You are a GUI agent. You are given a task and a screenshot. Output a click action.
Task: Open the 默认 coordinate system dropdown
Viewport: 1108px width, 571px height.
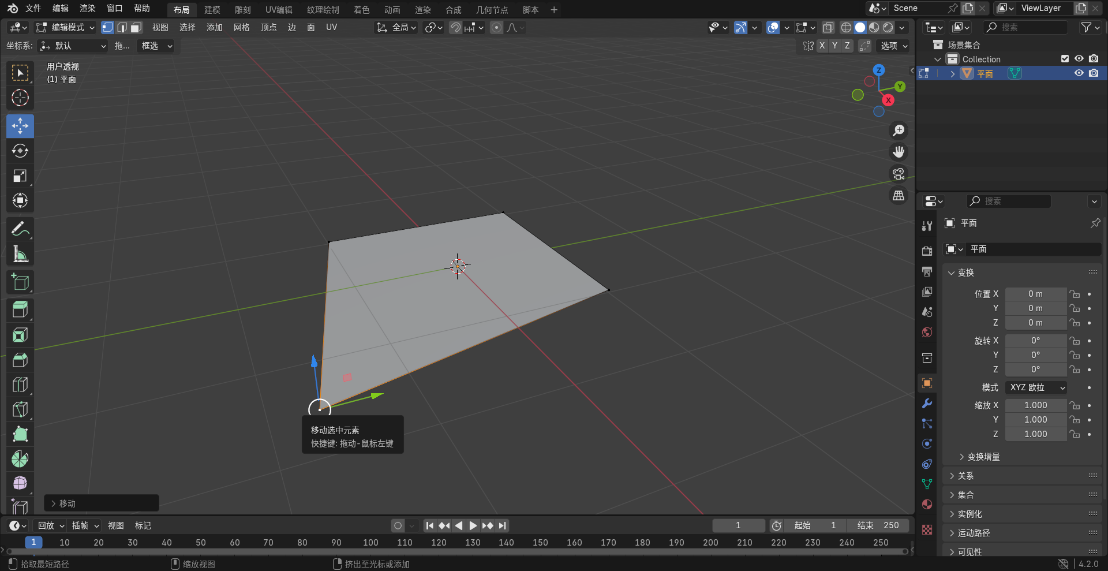coord(73,46)
